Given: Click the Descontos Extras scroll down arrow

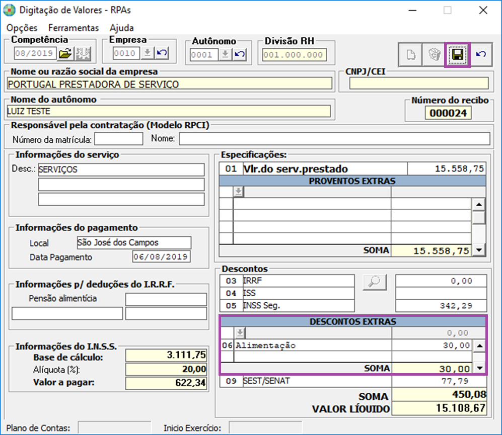Looking at the screenshot, I should click(x=479, y=368).
